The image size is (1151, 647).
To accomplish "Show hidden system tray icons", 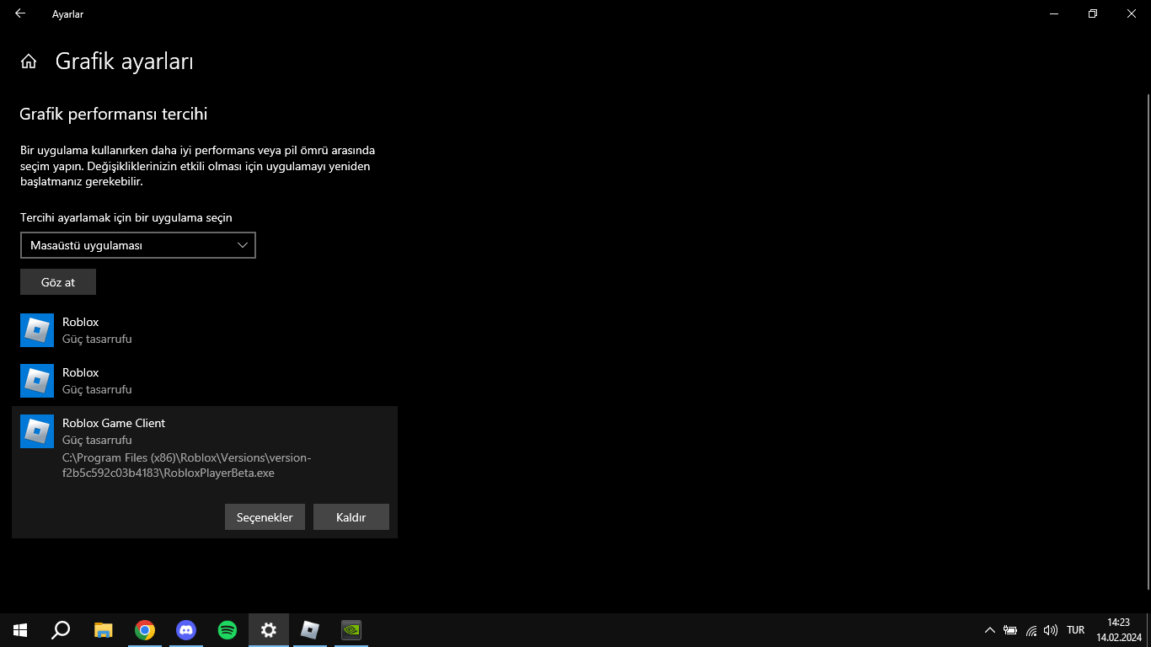I will click(x=990, y=630).
